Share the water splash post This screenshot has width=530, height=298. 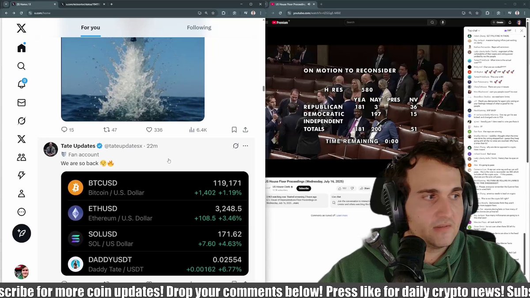[245, 130]
